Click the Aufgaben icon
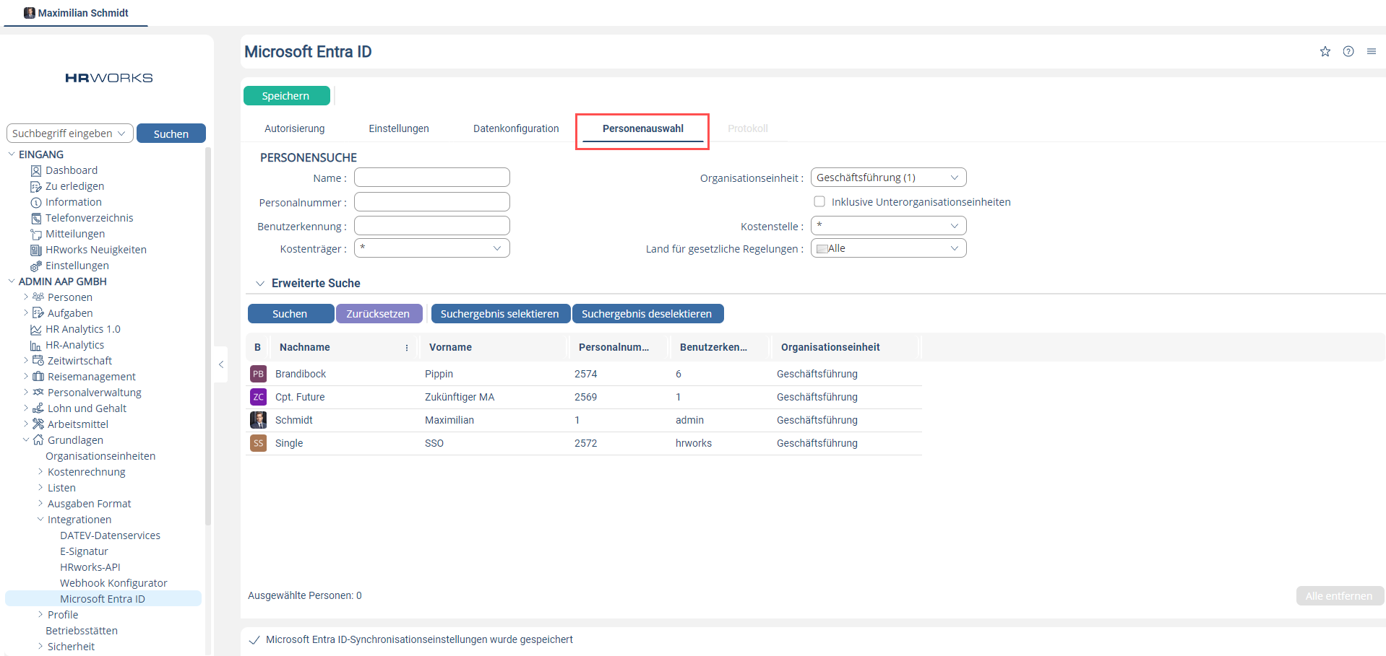The width and height of the screenshot is (1386, 656). (x=38, y=313)
